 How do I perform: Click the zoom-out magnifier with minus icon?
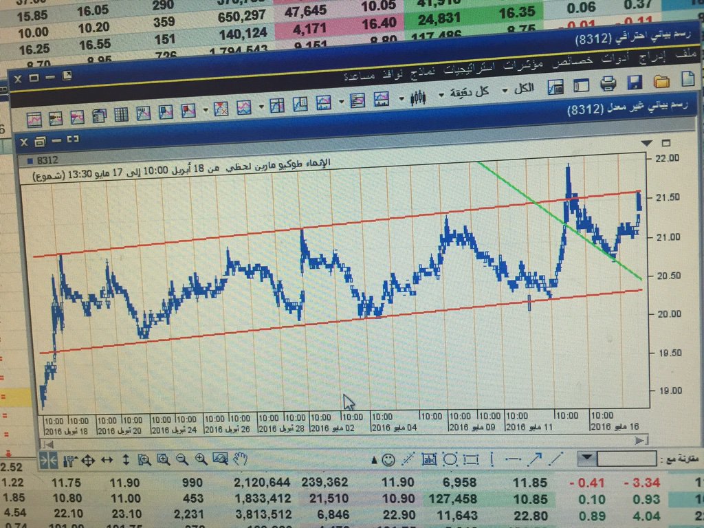[181, 459]
